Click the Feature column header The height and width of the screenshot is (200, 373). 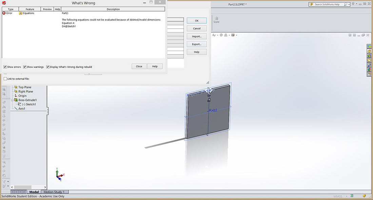click(30, 9)
